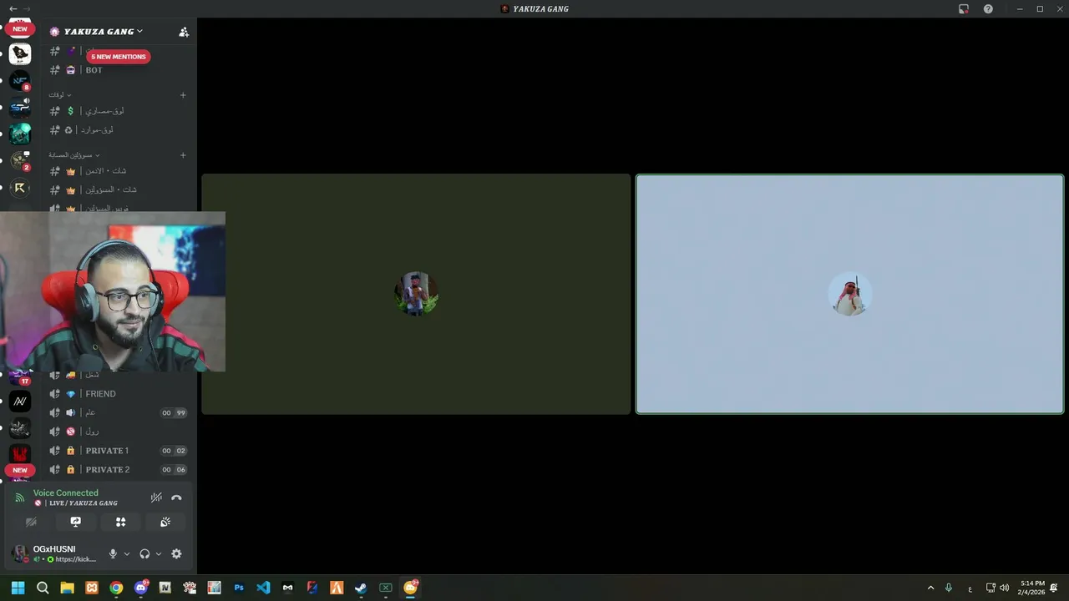Mute the microphone
Viewport: 1069px width, 601px height.
tap(113, 553)
